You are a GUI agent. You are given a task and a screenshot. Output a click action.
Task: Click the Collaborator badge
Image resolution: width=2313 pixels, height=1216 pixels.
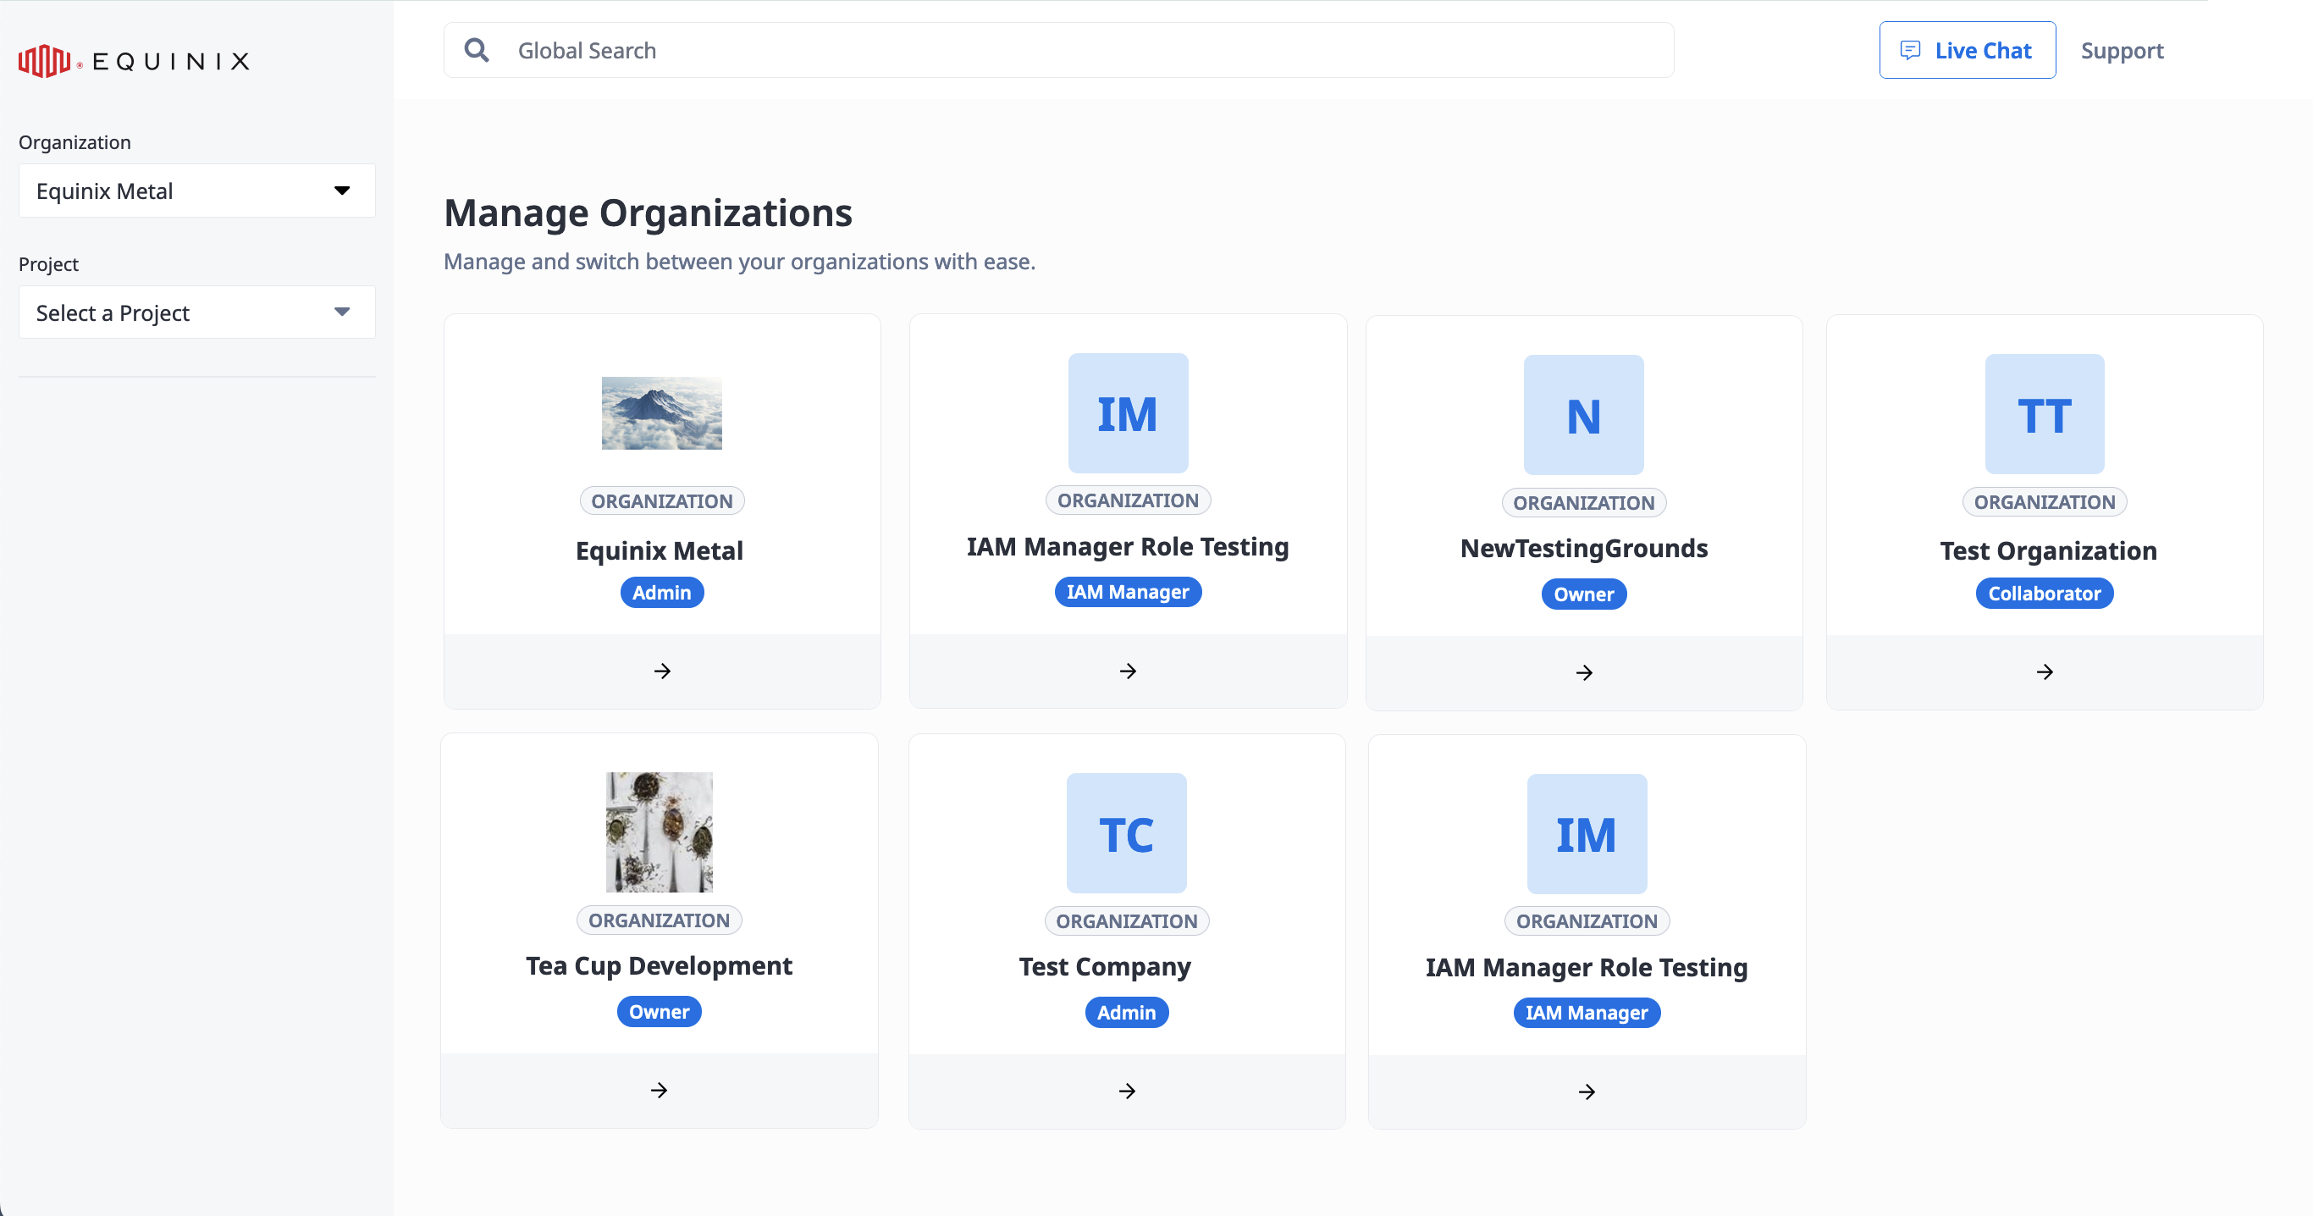tap(2045, 594)
